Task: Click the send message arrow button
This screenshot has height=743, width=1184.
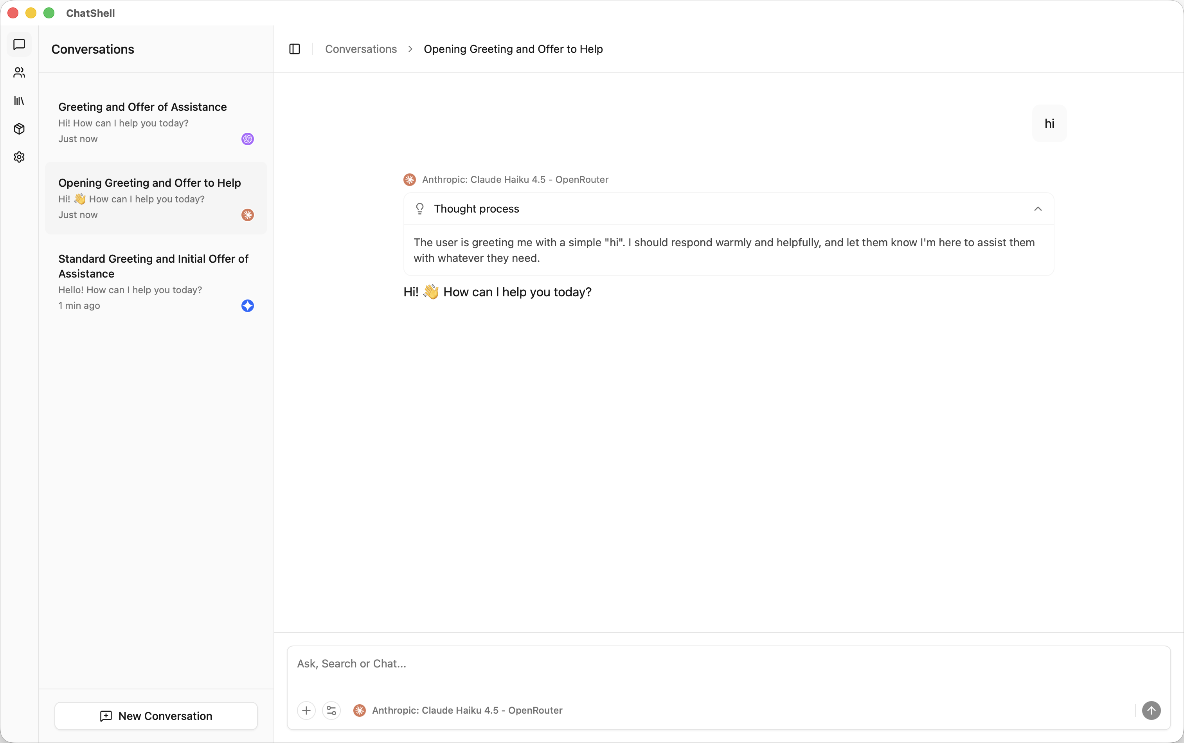Action: (x=1152, y=710)
